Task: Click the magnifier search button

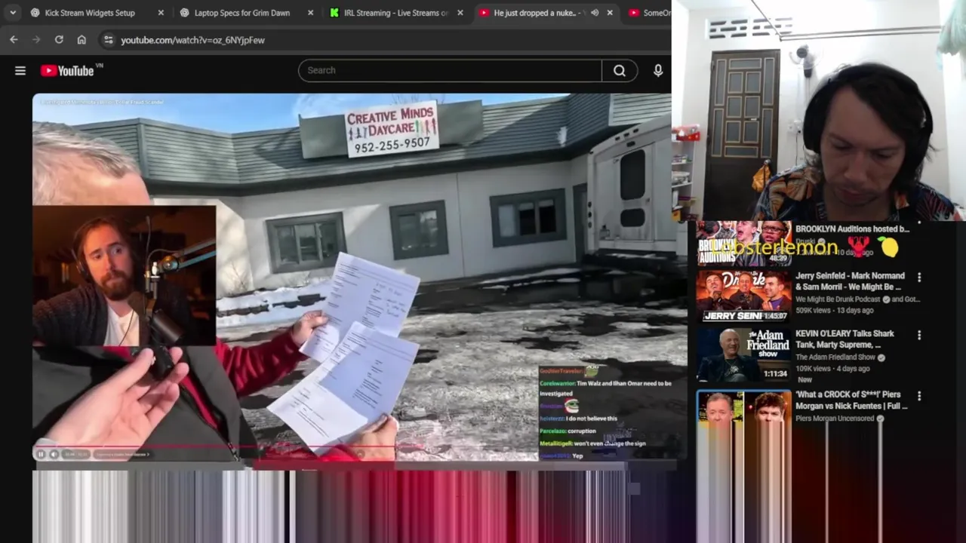Action: point(620,70)
